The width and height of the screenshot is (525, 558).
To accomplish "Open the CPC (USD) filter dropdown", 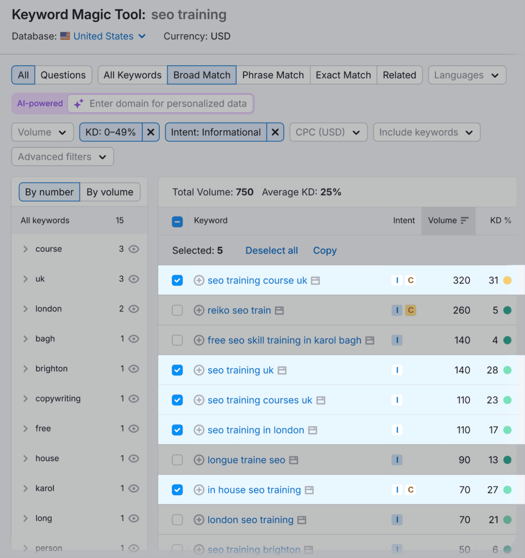I will (328, 132).
